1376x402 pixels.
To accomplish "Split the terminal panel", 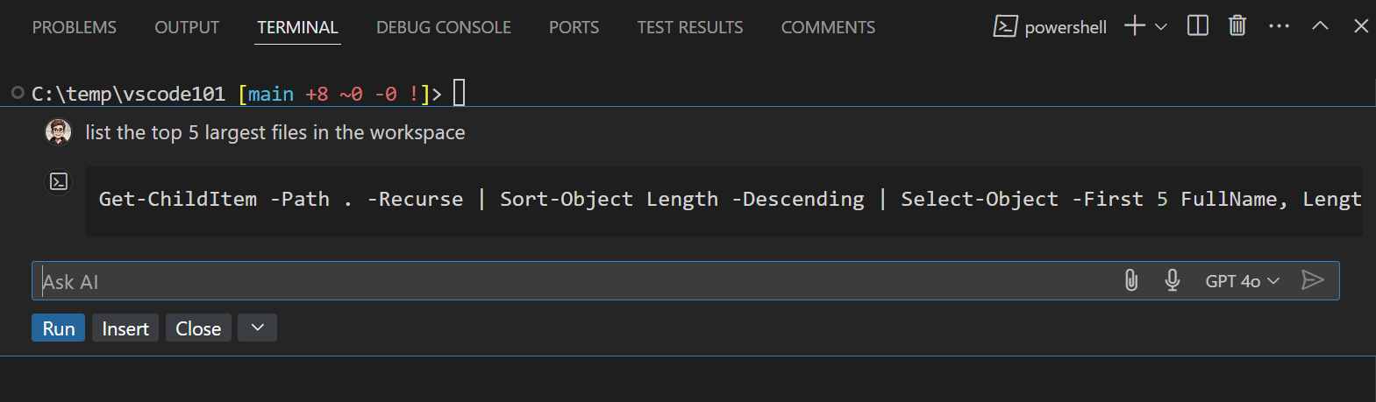I will [1197, 26].
